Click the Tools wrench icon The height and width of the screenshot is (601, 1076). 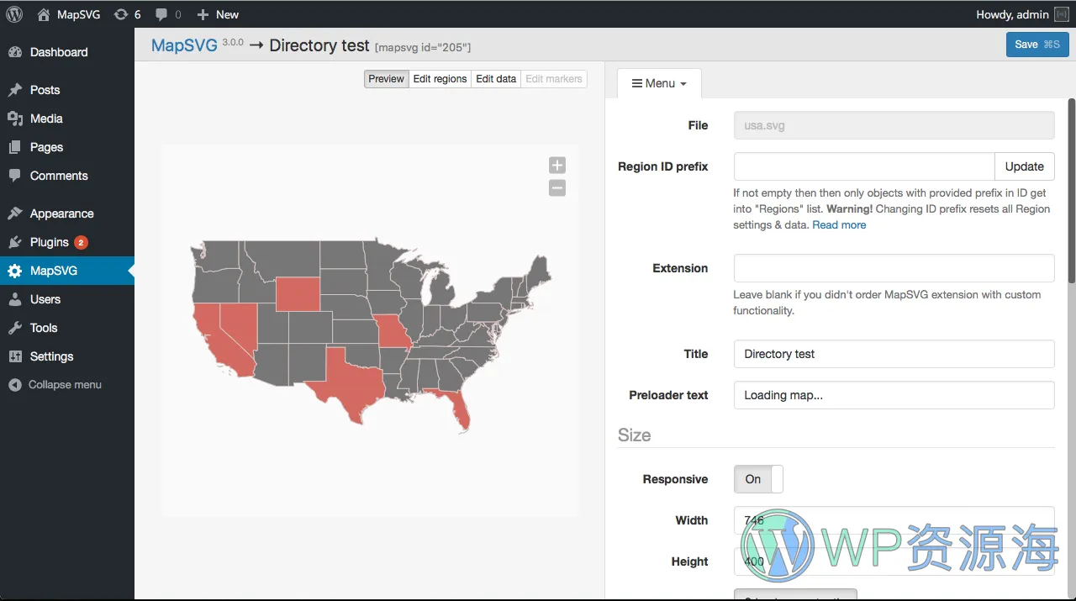point(15,328)
